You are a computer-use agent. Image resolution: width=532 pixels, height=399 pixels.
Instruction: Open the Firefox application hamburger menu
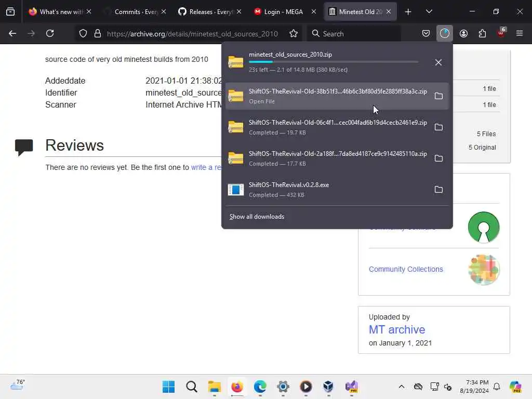tap(520, 33)
